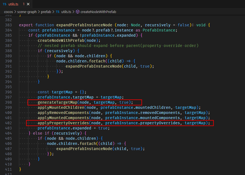Close the utils.ts tab
This screenshot has height=175, width=245.
tap(28, 4)
